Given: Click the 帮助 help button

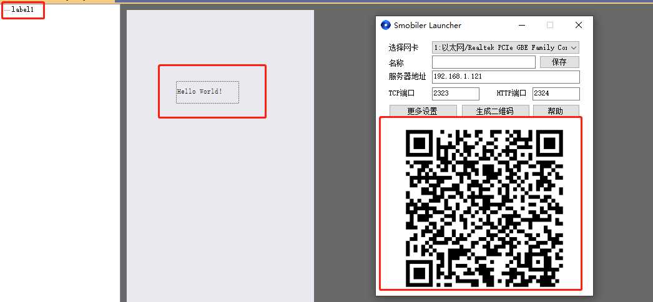Looking at the screenshot, I should 556,111.
